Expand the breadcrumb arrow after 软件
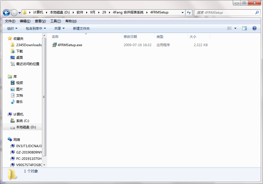Viewport: 263px width, 184px height. [x=87, y=12]
